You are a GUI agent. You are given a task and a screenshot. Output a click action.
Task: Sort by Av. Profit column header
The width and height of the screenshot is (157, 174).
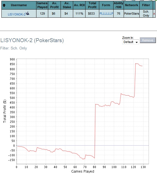(54, 5)
